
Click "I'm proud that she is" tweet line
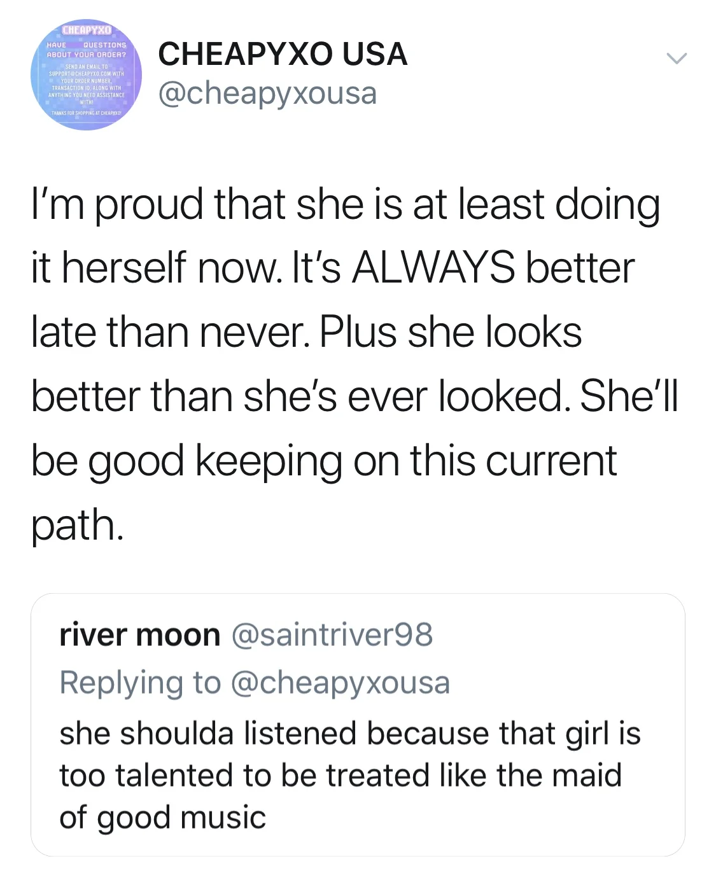point(216,205)
